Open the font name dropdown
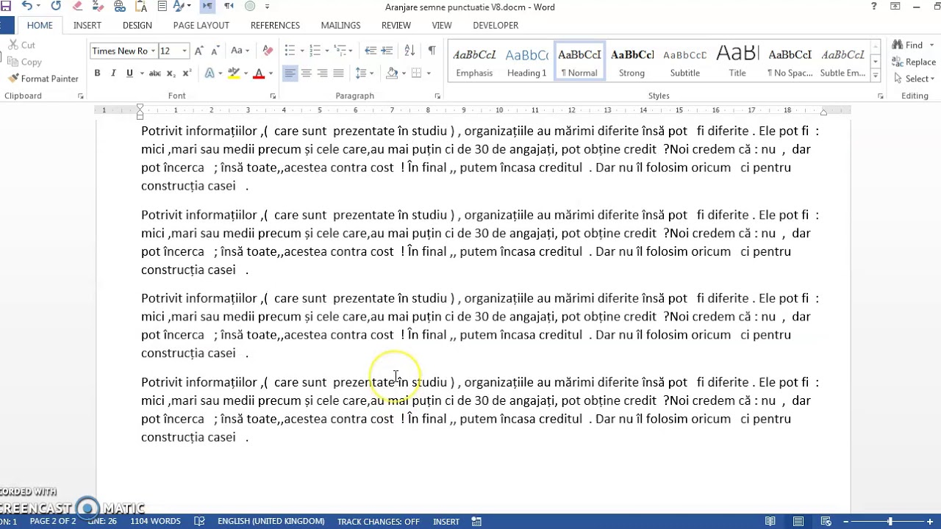Viewport: 941px width, 529px height. 153,51
